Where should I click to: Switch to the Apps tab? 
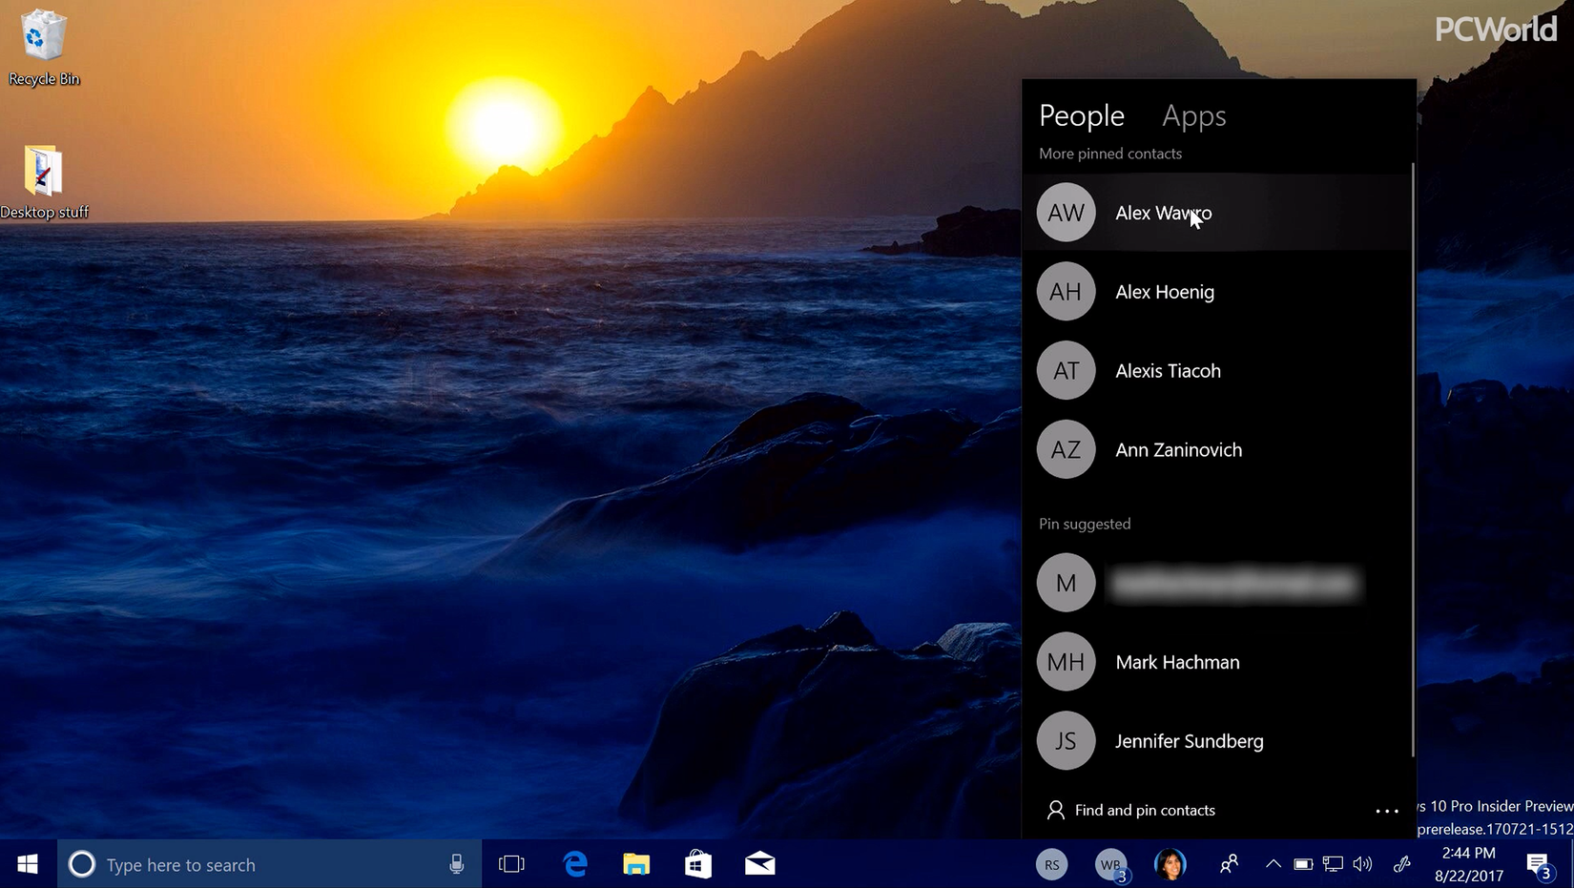[1193, 116]
